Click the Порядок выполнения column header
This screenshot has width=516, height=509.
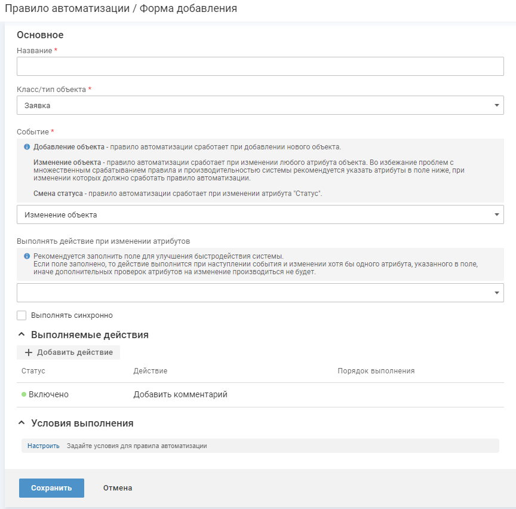pos(376,371)
